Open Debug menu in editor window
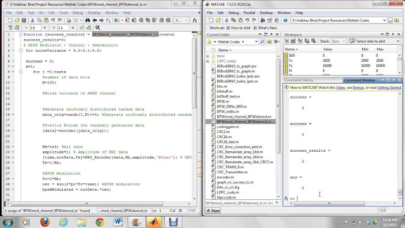 78,13
